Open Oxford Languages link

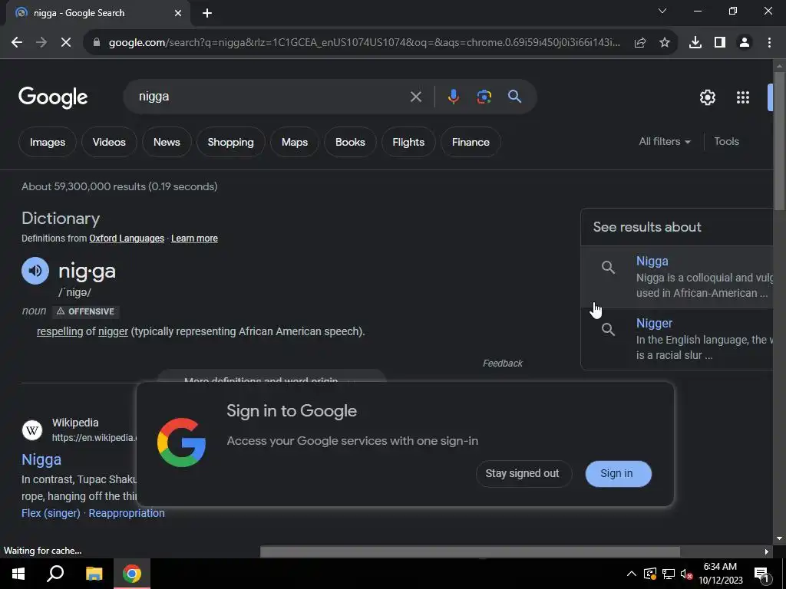pos(127,239)
